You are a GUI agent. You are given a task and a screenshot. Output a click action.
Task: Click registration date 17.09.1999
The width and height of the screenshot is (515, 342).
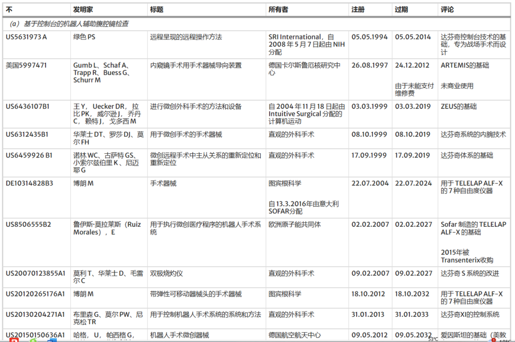point(369,155)
